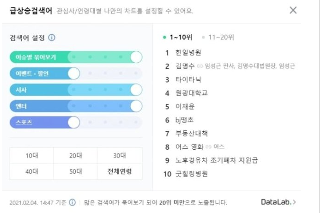Click the slider knob on 시사
Viewport: 321px width, 213px height.
(x=136, y=90)
